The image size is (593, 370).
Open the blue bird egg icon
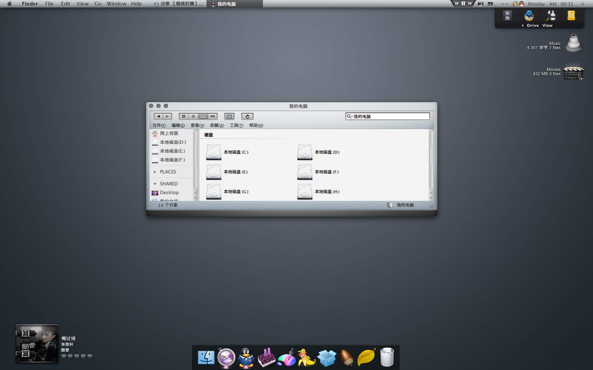point(529,16)
